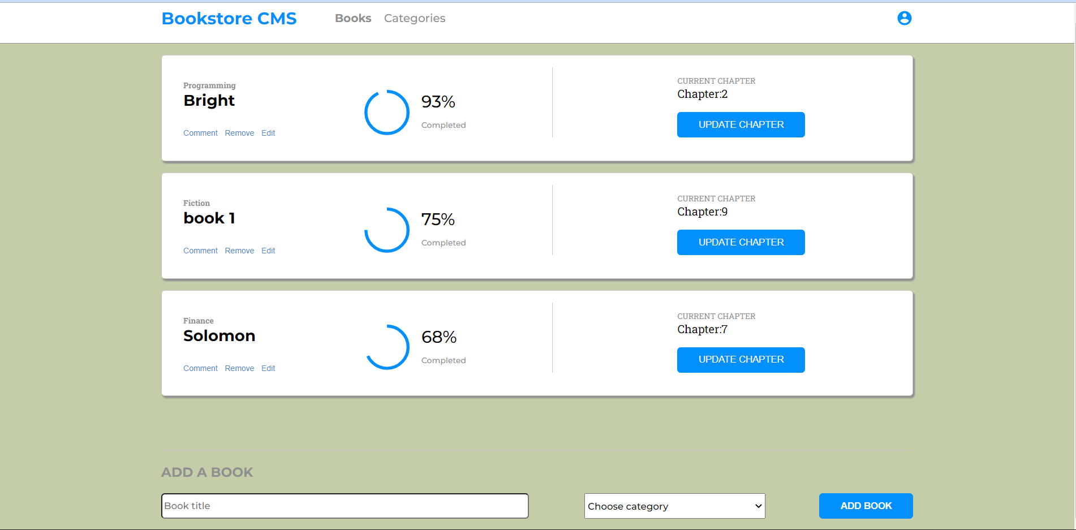
Task: Open the Books nav item
Action: coord(353,18)
